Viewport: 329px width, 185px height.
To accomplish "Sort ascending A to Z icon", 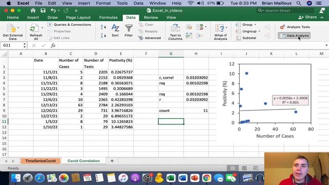I will [x=103, y=27].
